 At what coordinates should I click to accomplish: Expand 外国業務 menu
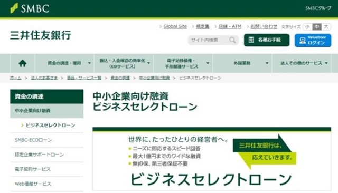(x=242, y=63)
